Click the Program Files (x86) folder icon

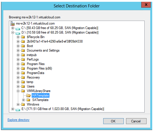pos(23,68)
